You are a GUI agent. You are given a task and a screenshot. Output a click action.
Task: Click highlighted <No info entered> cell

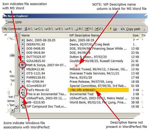coord(98,90)
